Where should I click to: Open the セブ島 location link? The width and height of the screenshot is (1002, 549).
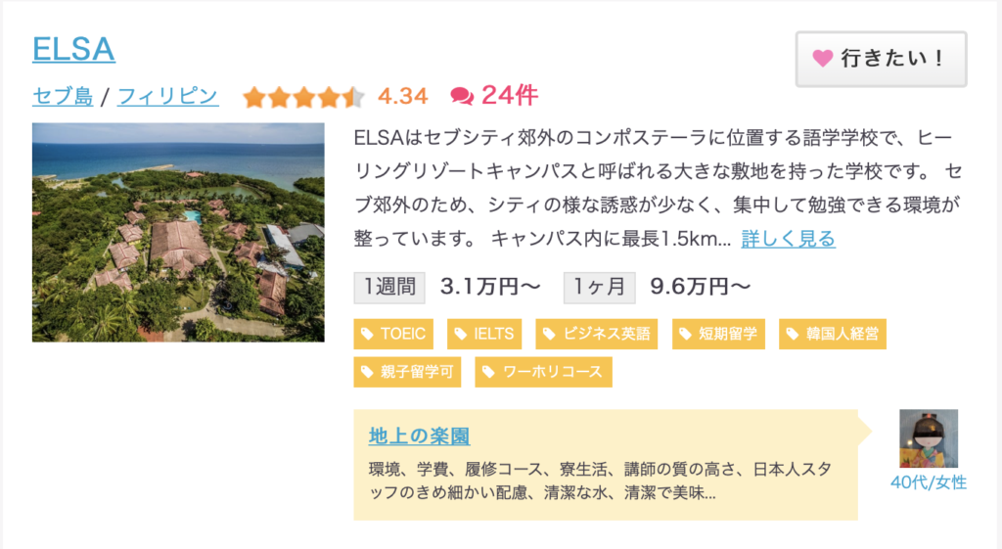click(x=63, y=97)
